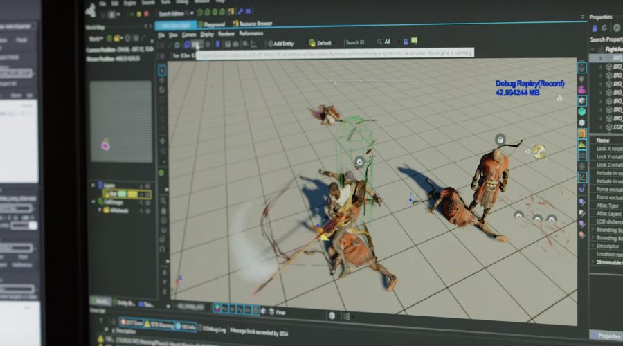Open the viewport View menu

(x=173, y=35)
